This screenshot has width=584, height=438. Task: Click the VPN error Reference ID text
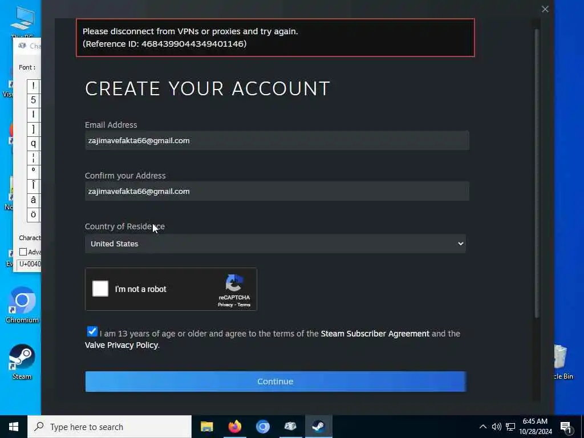(164, 43)
